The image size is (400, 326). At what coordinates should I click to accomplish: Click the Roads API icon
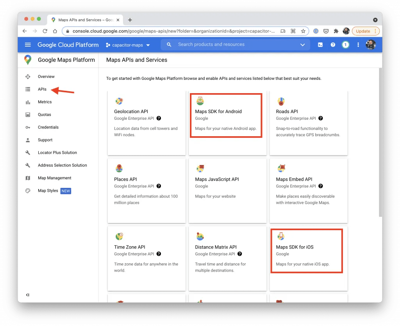281,101
